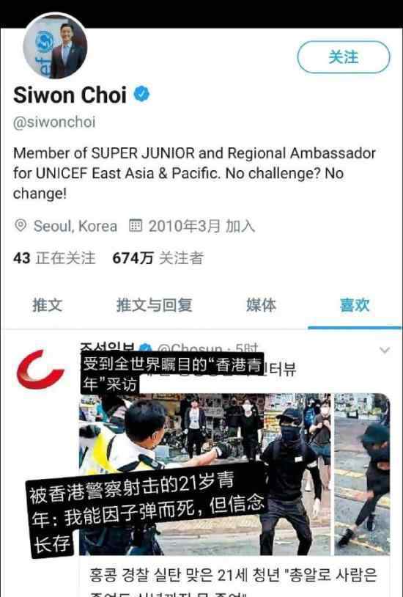
Task: Switch to the 推文与回复 tab
Action: (x=154, y=305)
